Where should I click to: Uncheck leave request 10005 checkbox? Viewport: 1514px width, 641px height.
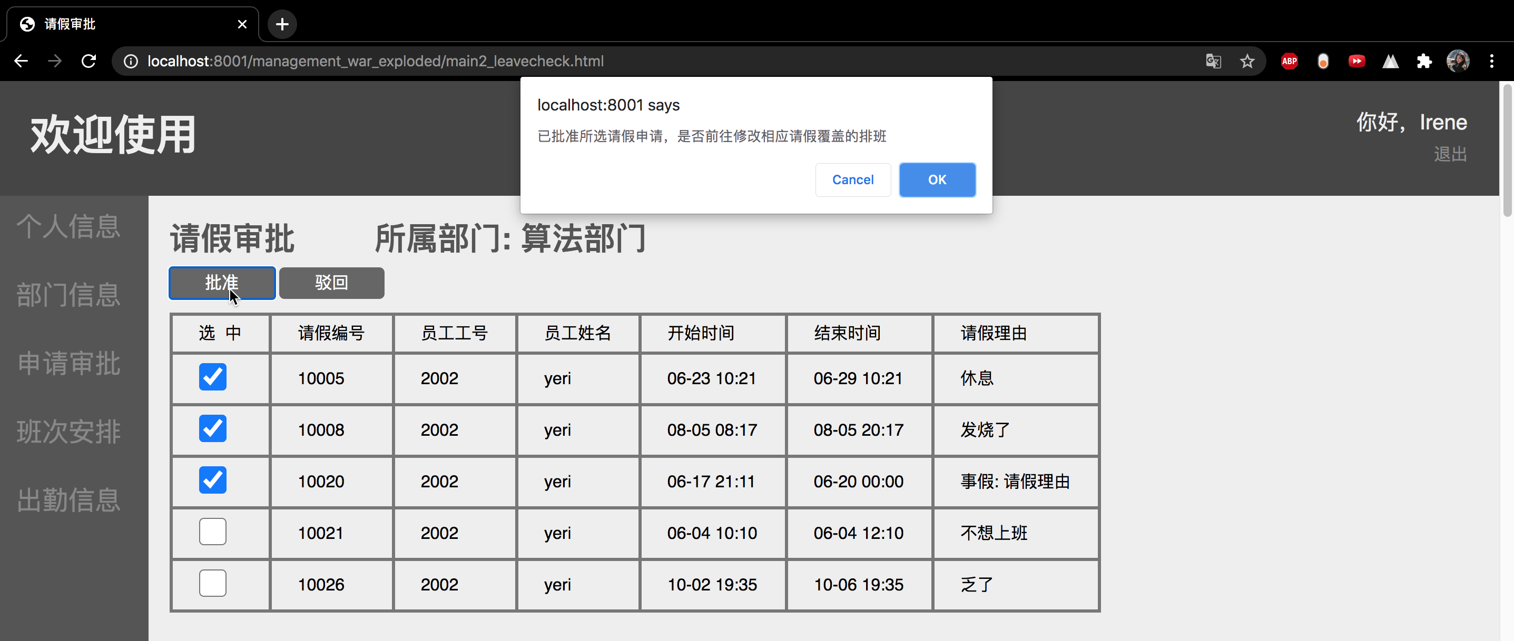click(213, 377)
